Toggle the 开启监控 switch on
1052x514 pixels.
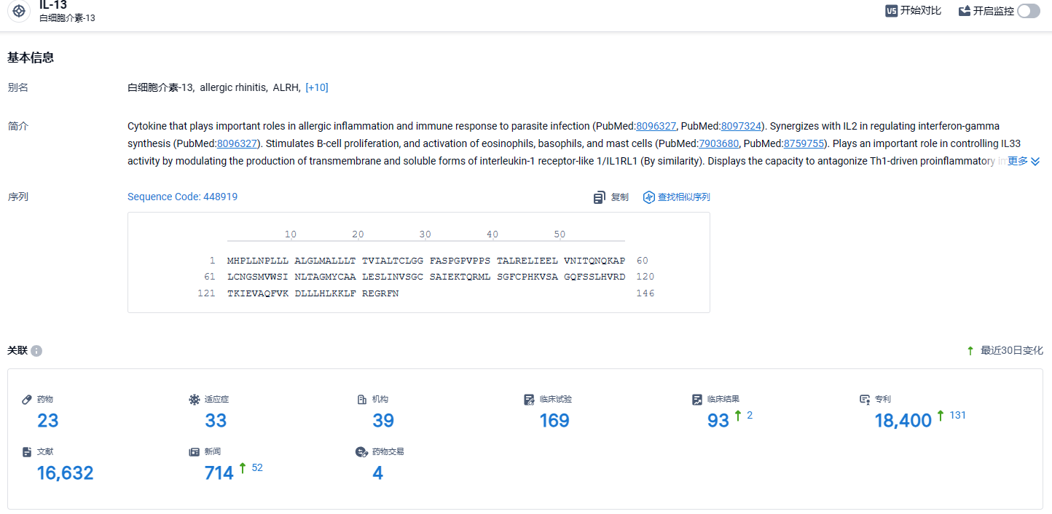1029,11
